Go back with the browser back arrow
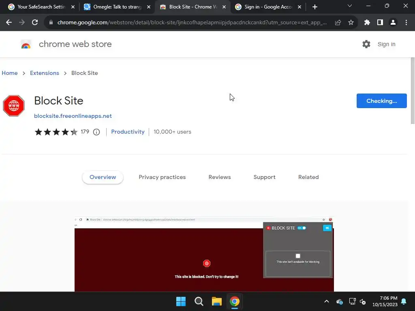 tap(9, 23)
